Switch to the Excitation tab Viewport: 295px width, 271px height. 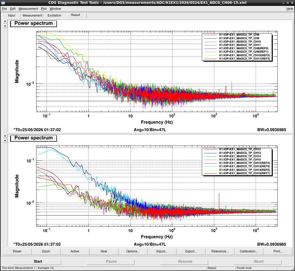click(54, 15)
